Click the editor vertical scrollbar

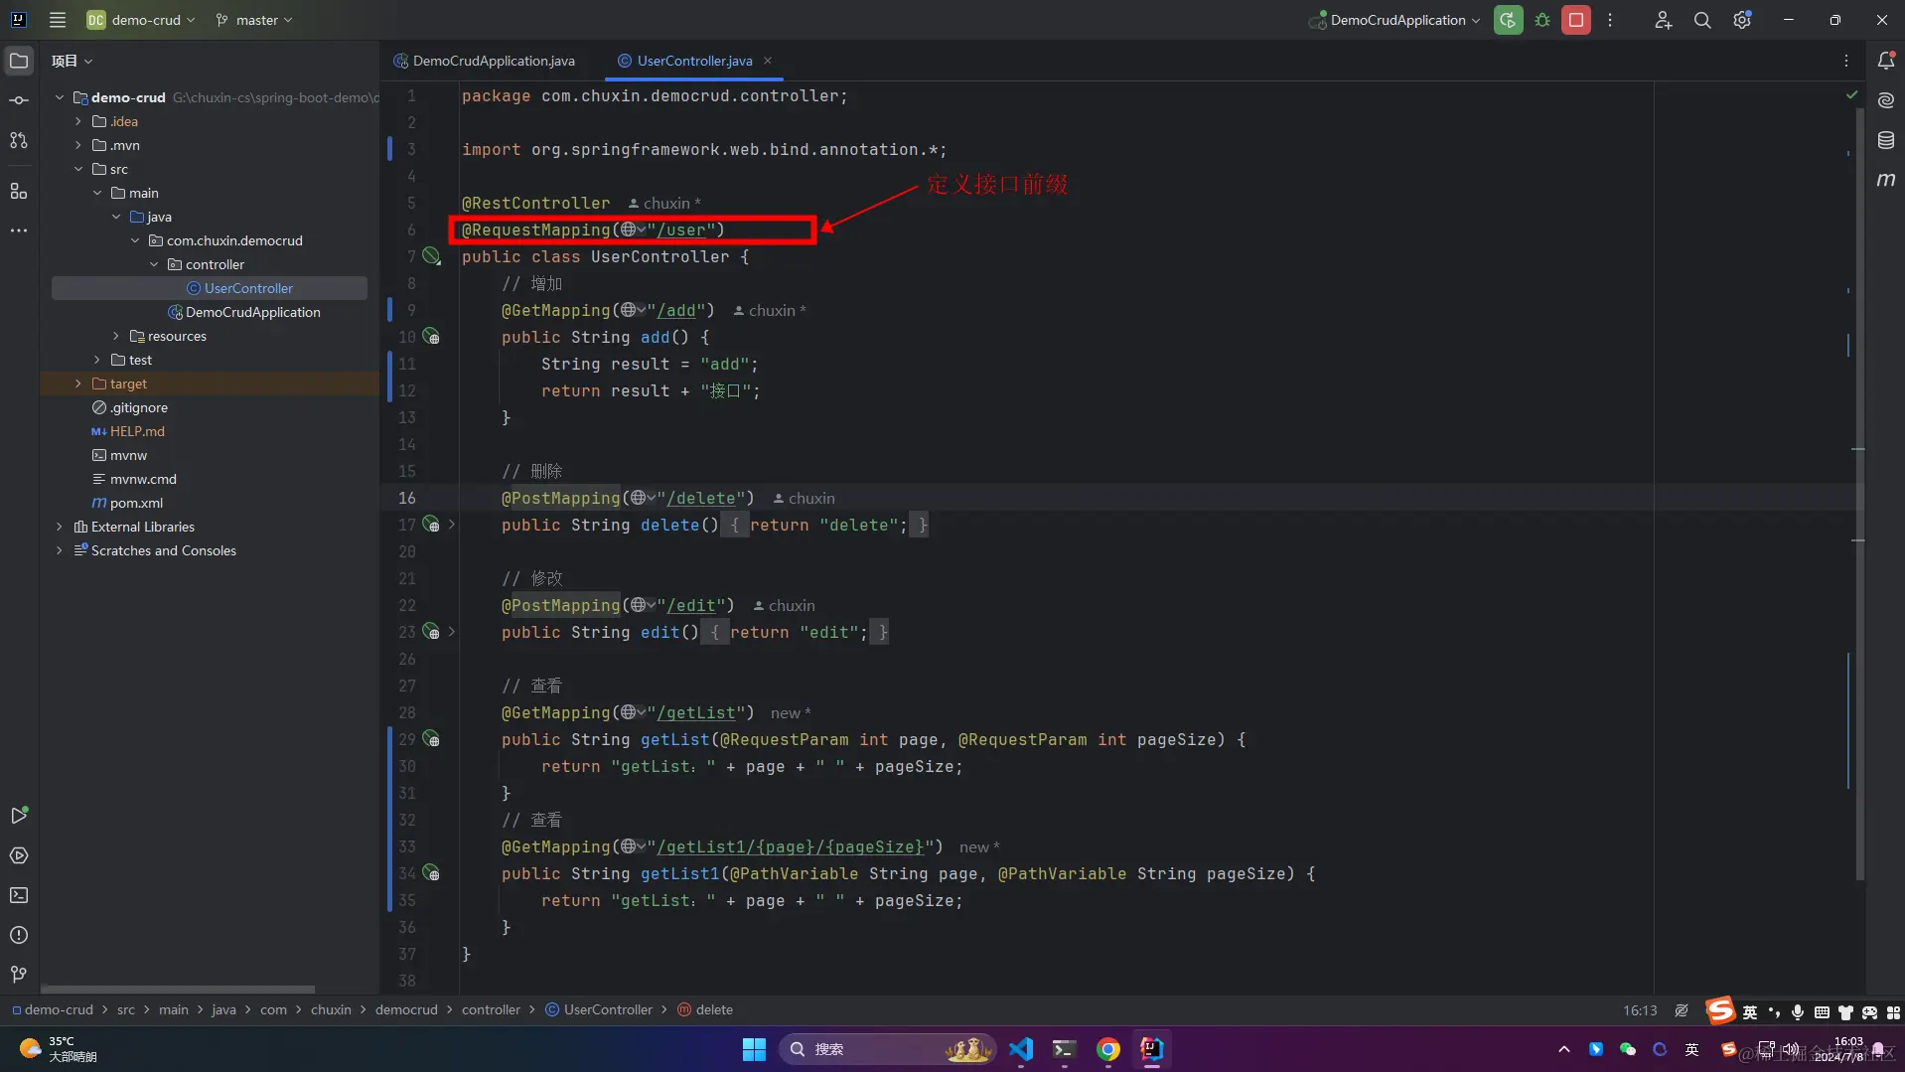point(1859,494)
